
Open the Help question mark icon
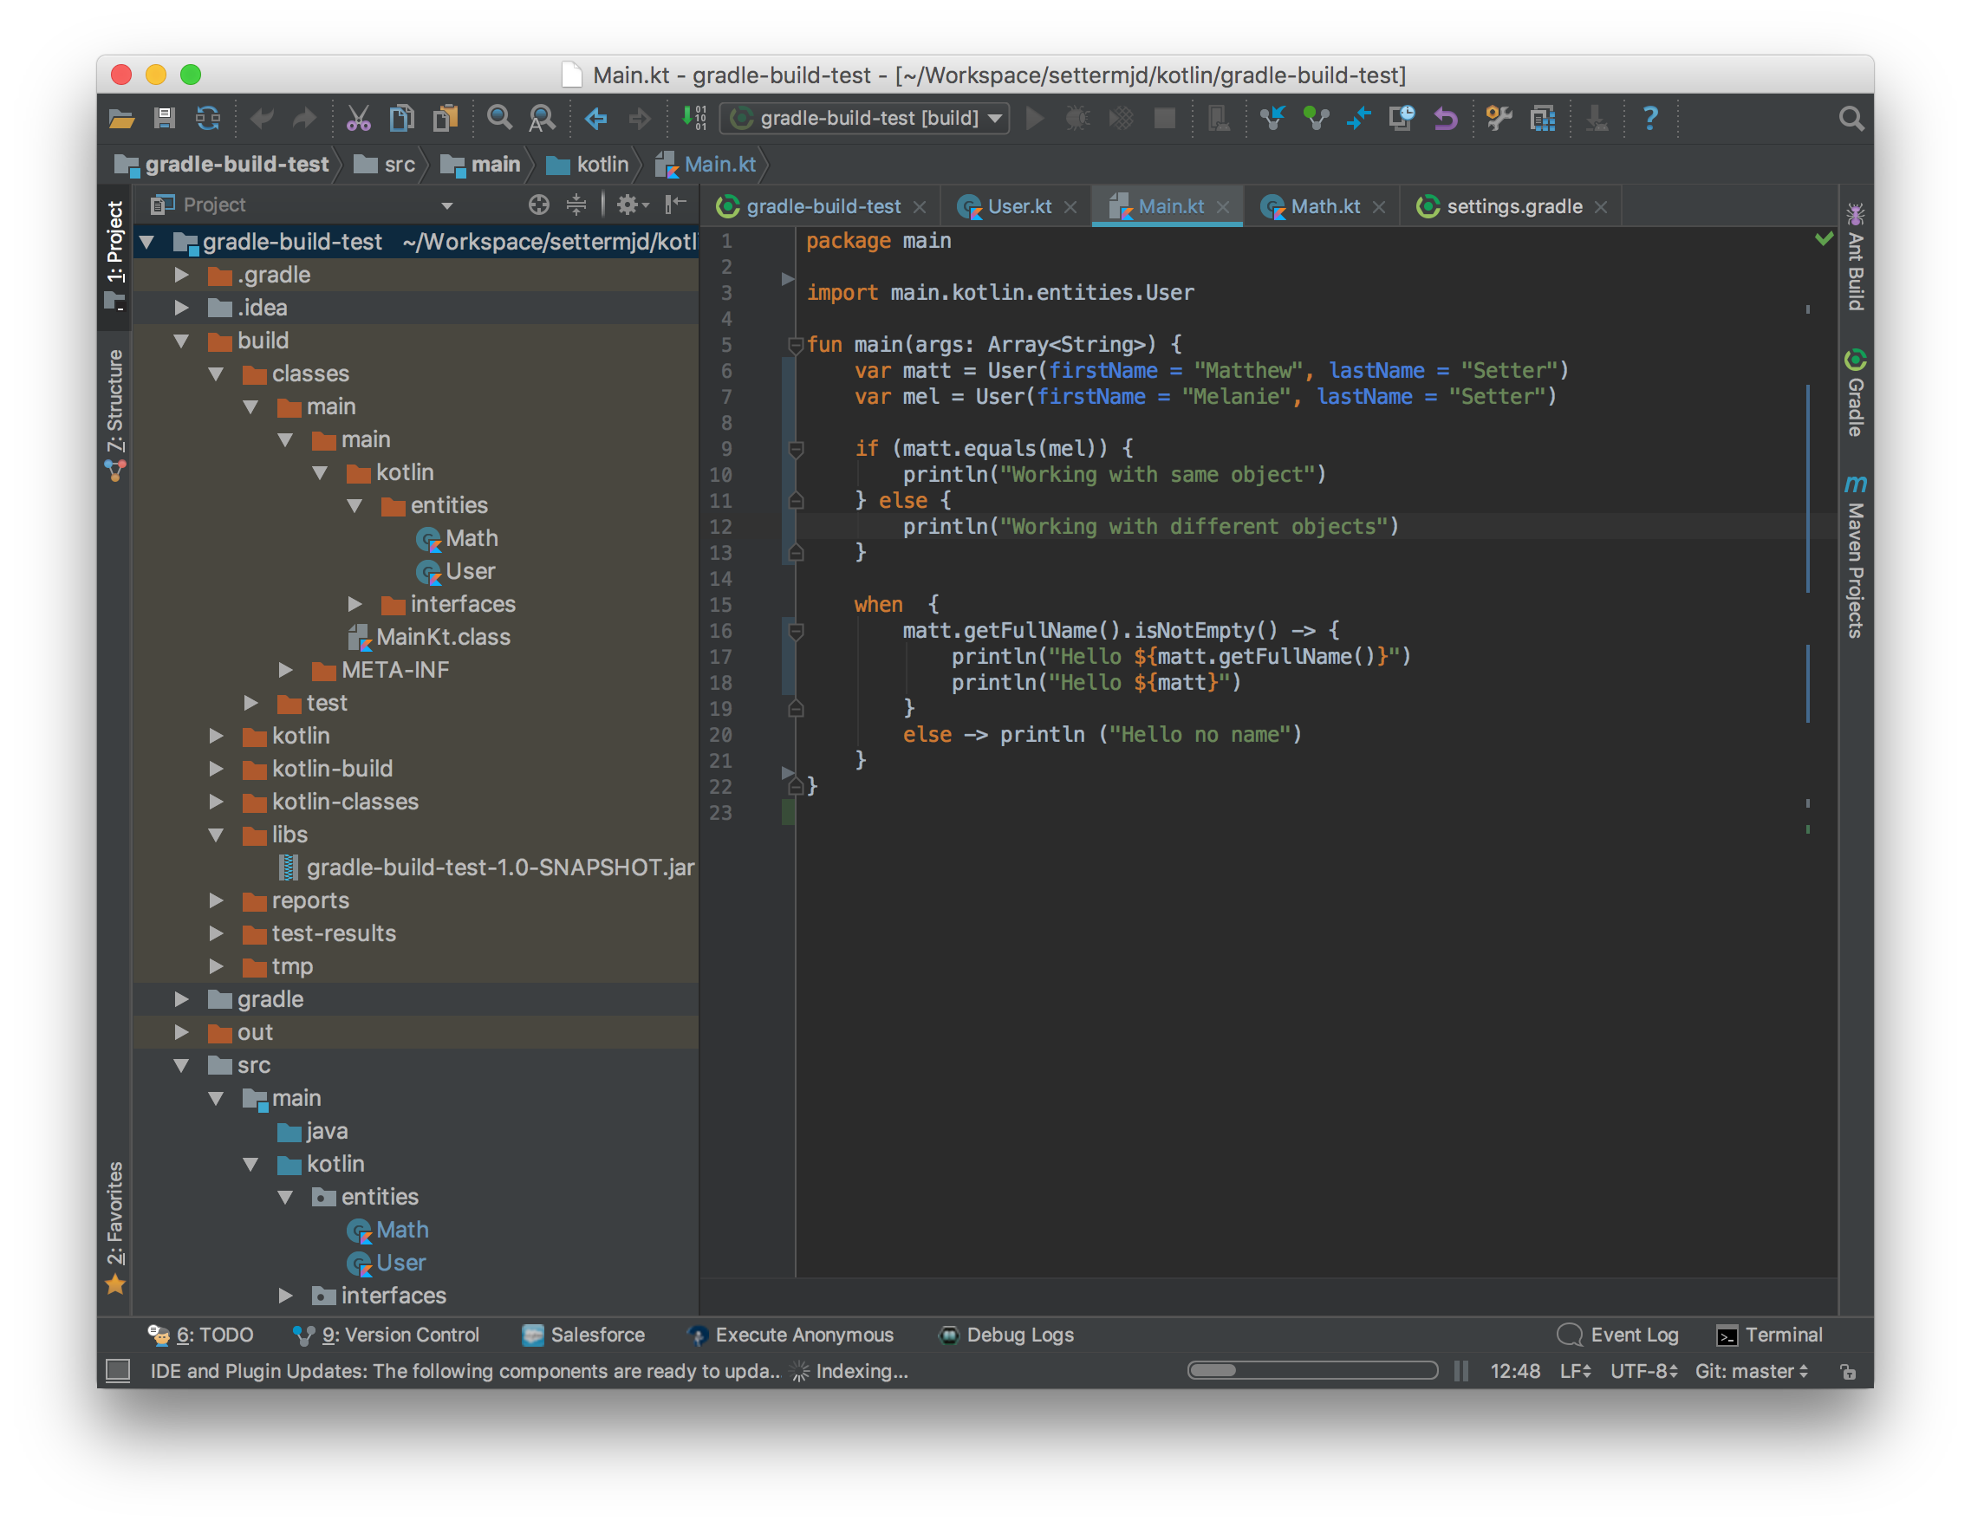tap(1649, 118)
